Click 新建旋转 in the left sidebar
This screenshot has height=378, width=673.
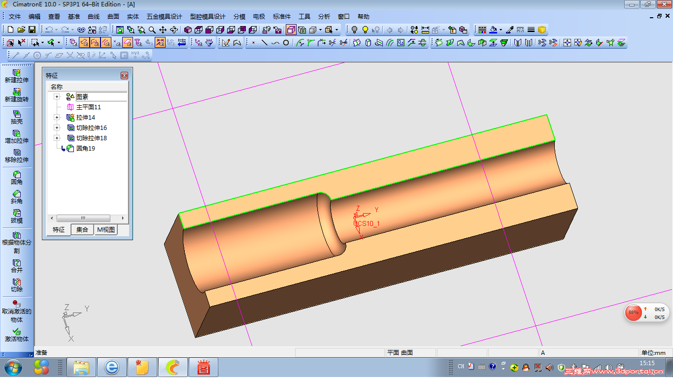click(17, 95)
